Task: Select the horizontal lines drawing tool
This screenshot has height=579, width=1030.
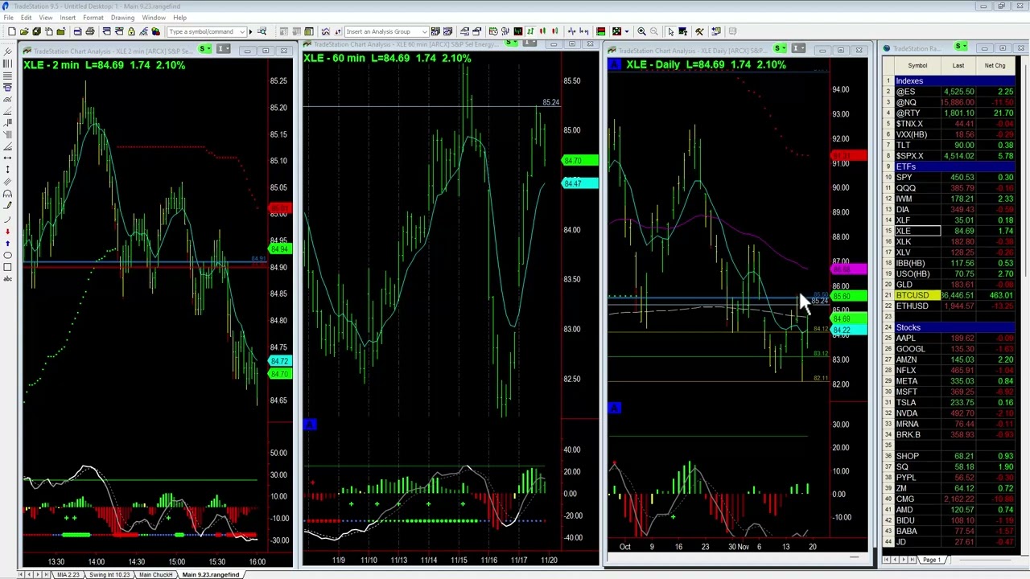Action: 7,75
